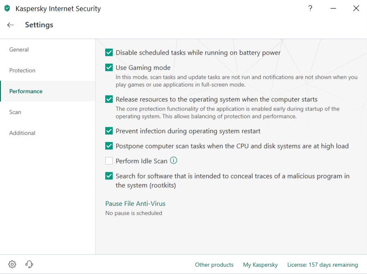367x274 pixels.
Task: Toggle the Use Gaming mode checkbox
Action: tap(109, 68)
